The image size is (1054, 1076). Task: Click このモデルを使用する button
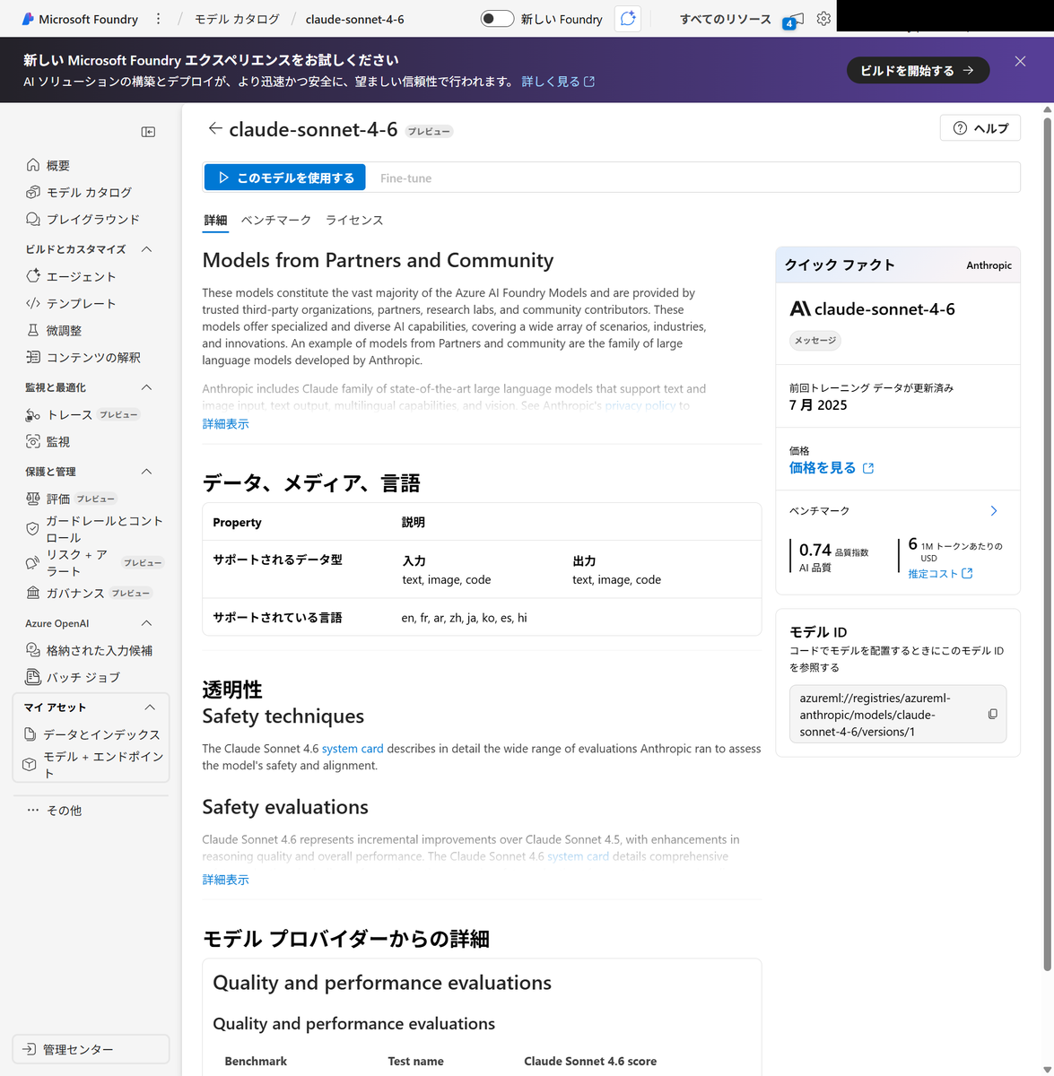click(x=284, y=178)
